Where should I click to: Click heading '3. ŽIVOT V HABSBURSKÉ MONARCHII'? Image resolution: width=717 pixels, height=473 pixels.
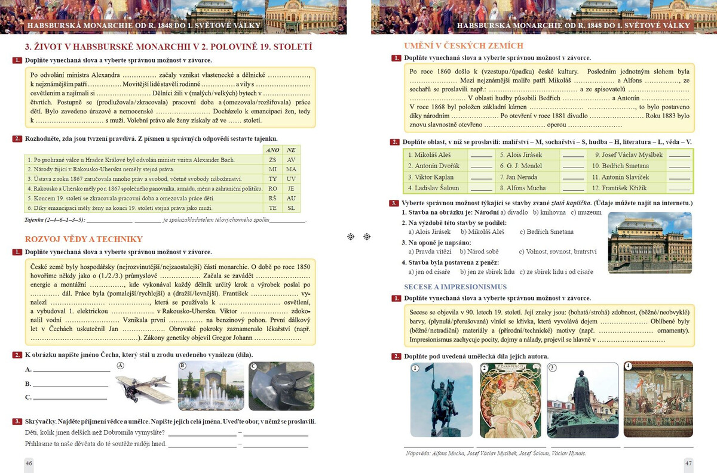(168, 47)
